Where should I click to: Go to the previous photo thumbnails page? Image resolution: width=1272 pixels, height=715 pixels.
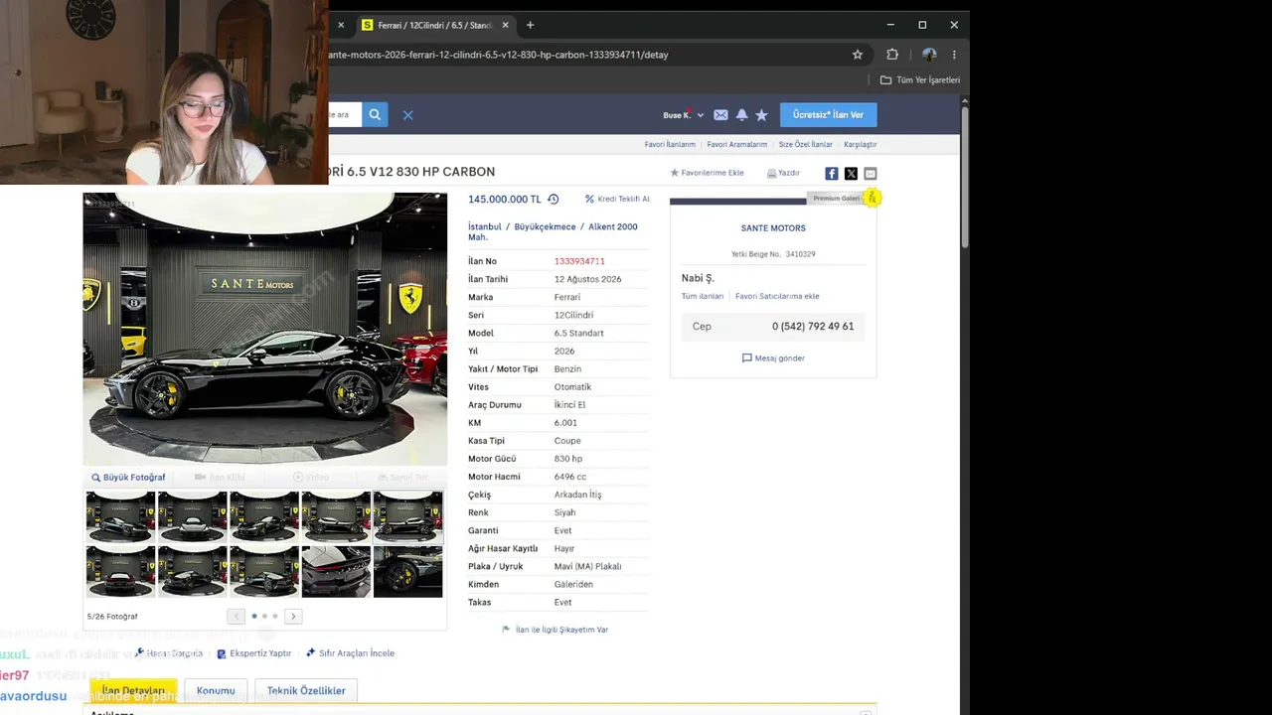236,617
